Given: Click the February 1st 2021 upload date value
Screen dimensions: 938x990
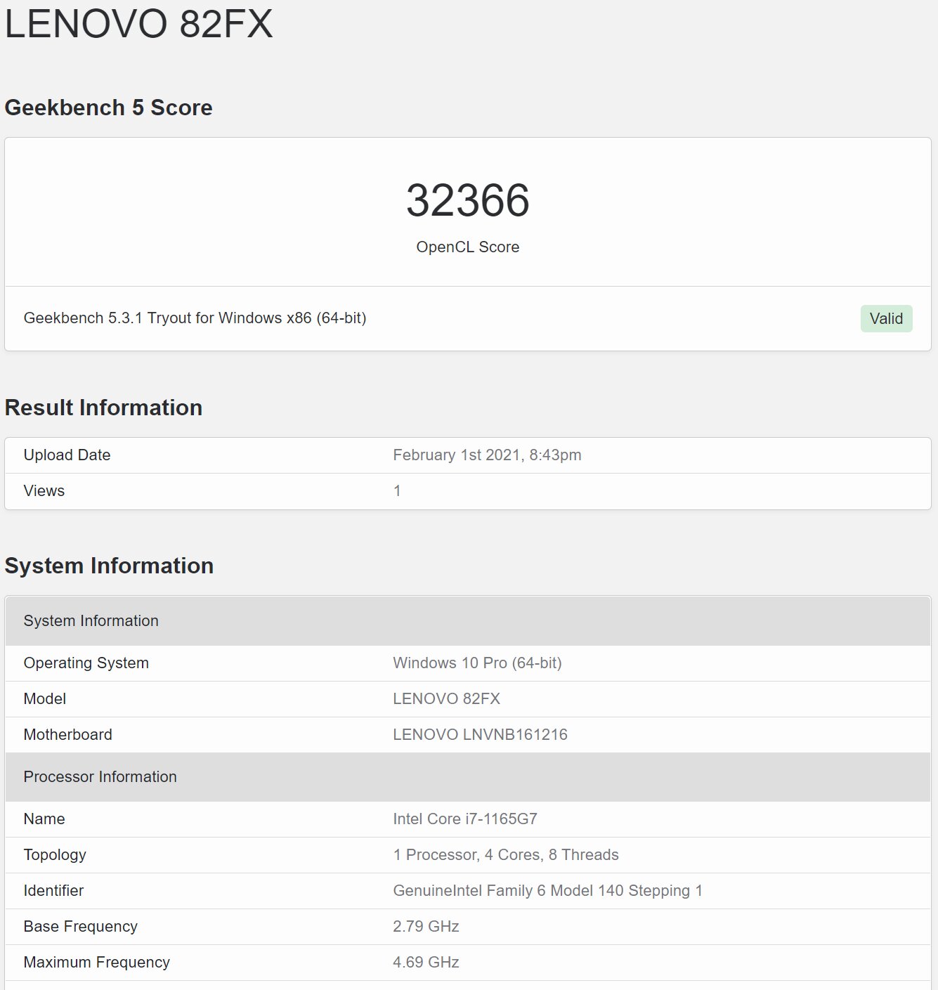Looking at the screenshot, I should [487, 455].
